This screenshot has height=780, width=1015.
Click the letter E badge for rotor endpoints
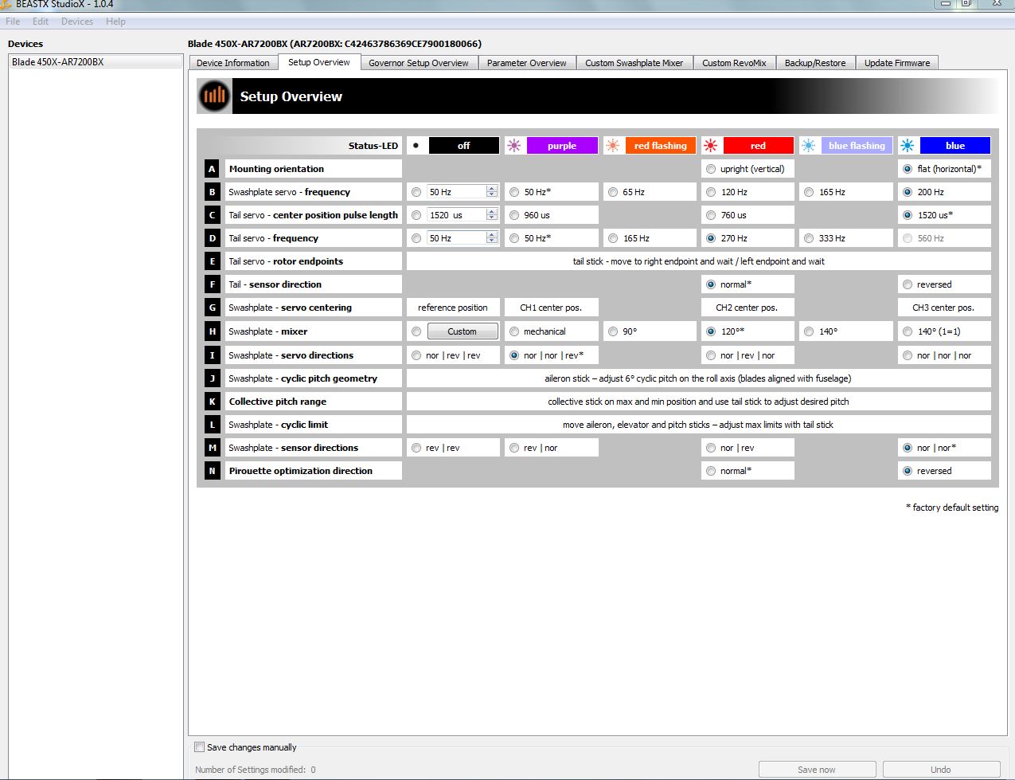pyautogui.click(x=212, y=261)
